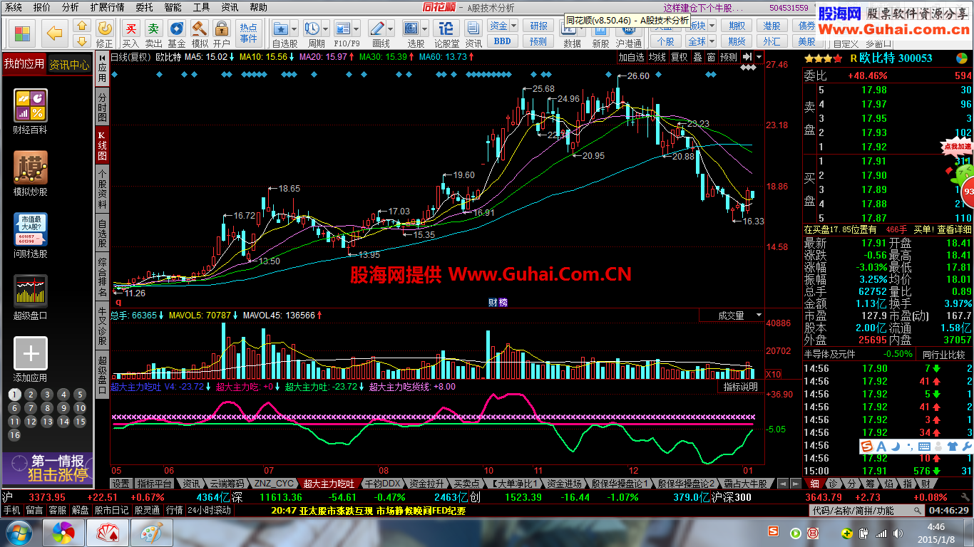Open the 财经百科 sidebar app

point(30,112)
